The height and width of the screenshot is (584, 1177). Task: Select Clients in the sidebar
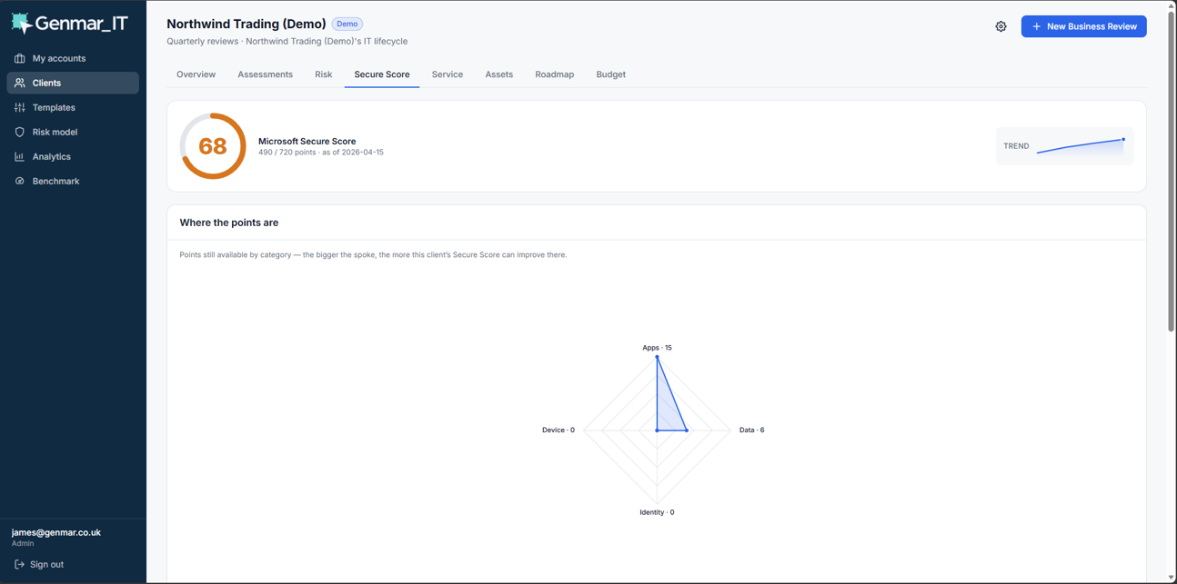[x=73, y=83]
